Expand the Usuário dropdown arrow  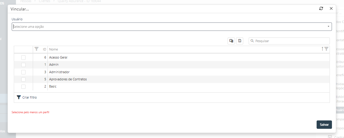[328, 27]
